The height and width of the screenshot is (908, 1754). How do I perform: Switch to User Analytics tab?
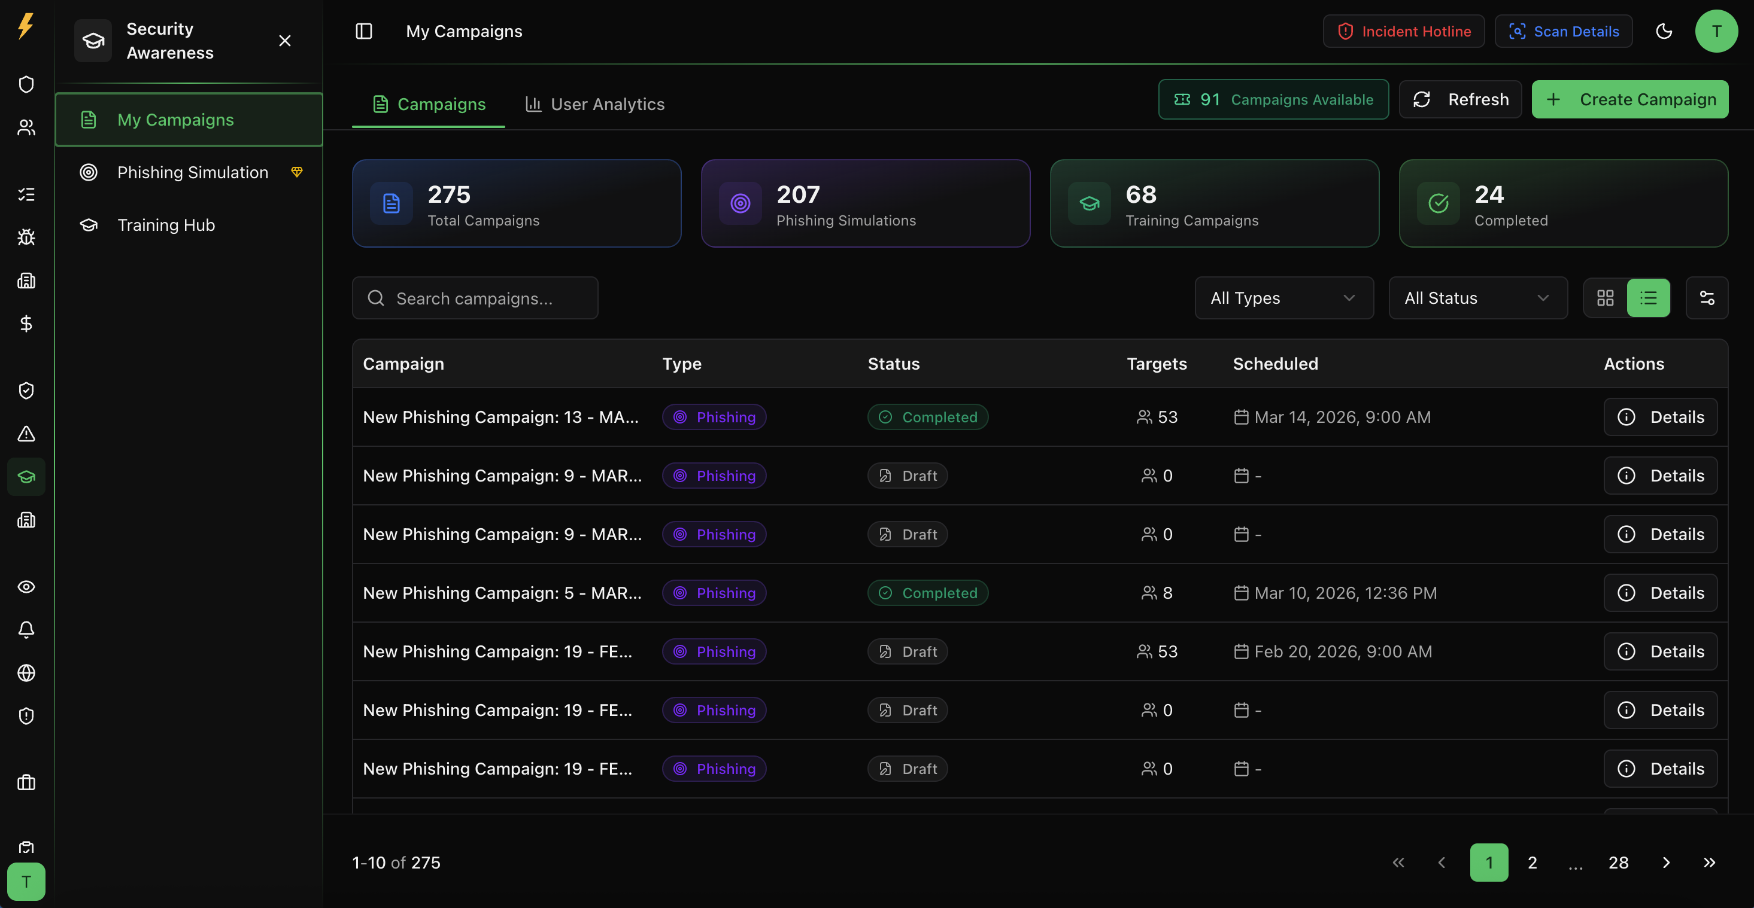coord(594,104)
